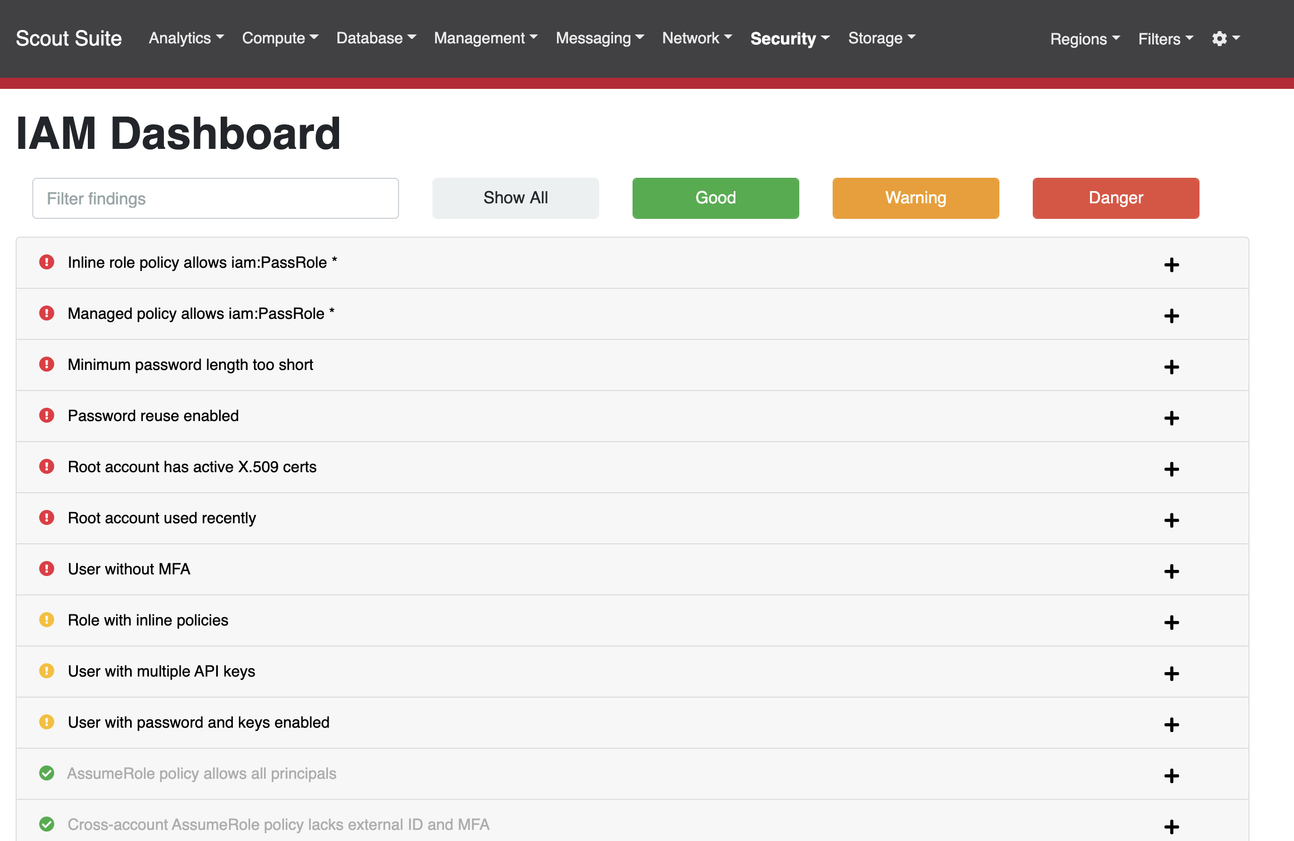The width and height of the screenshot is (1294, 841).
Task: Open User with password and keys enabled
Action: tap(198, 722)
